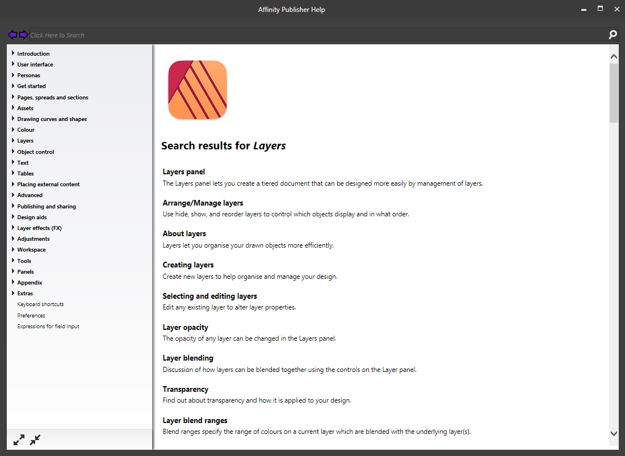Expand the Object control topic arrow
This screenshot has height=456, width=625.
pyautogui.click(x=12, y=152)
